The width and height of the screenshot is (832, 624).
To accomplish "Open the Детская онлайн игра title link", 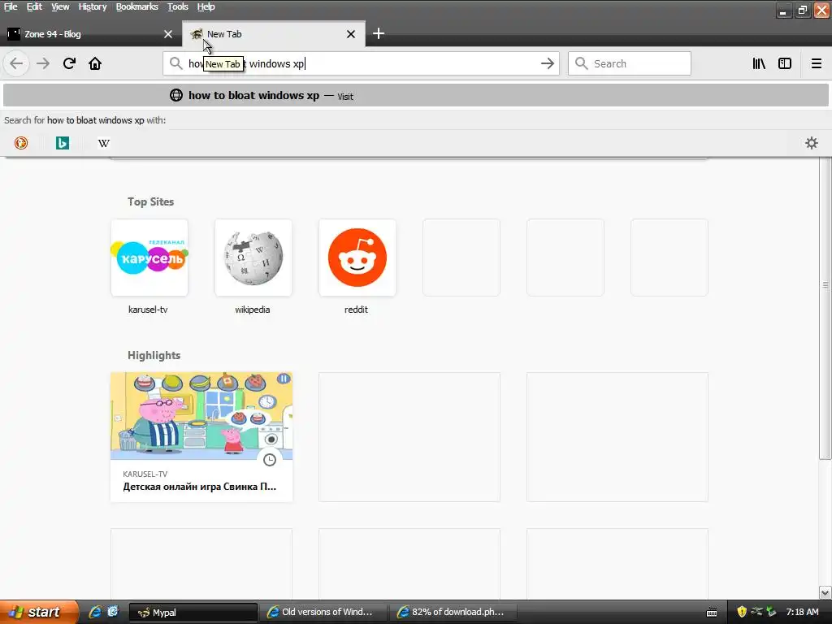I will [x=200, y=487].
